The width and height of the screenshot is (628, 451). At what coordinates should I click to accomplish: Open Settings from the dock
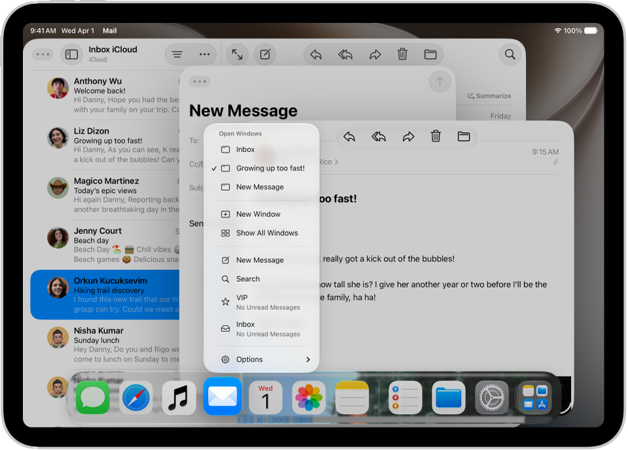tap(492, 397)
